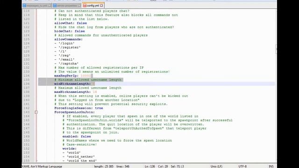Click the 'Can not authenticated players chat?' comment

coord(92,11)
